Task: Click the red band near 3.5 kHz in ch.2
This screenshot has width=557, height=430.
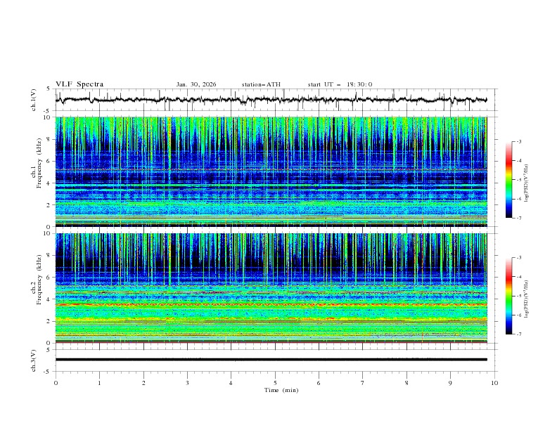Action: pos(271,305)
